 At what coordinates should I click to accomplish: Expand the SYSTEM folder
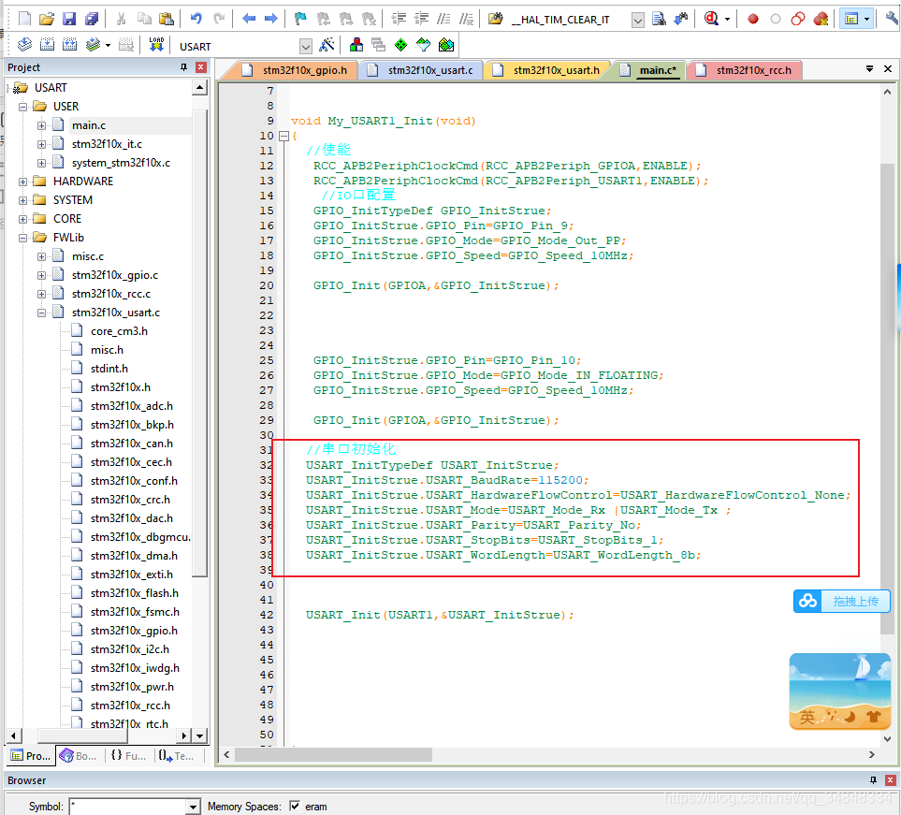23,200
